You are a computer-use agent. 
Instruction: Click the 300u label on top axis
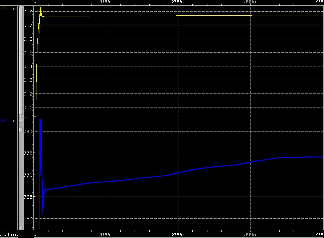tap(250, 2)
